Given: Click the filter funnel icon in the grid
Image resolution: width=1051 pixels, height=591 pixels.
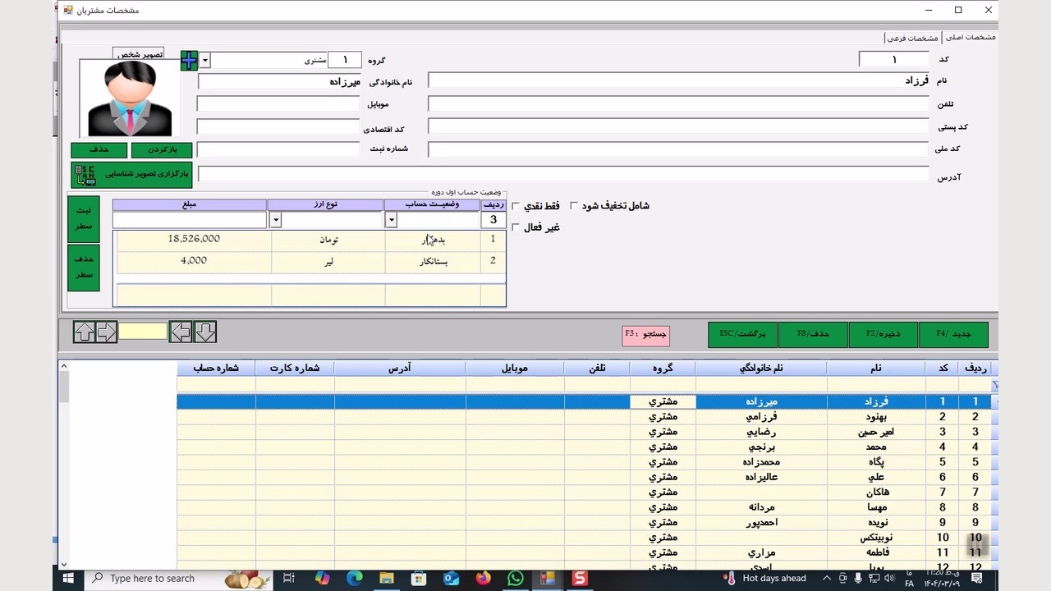Looking at the screenshot, I should (x=995, y=385).
